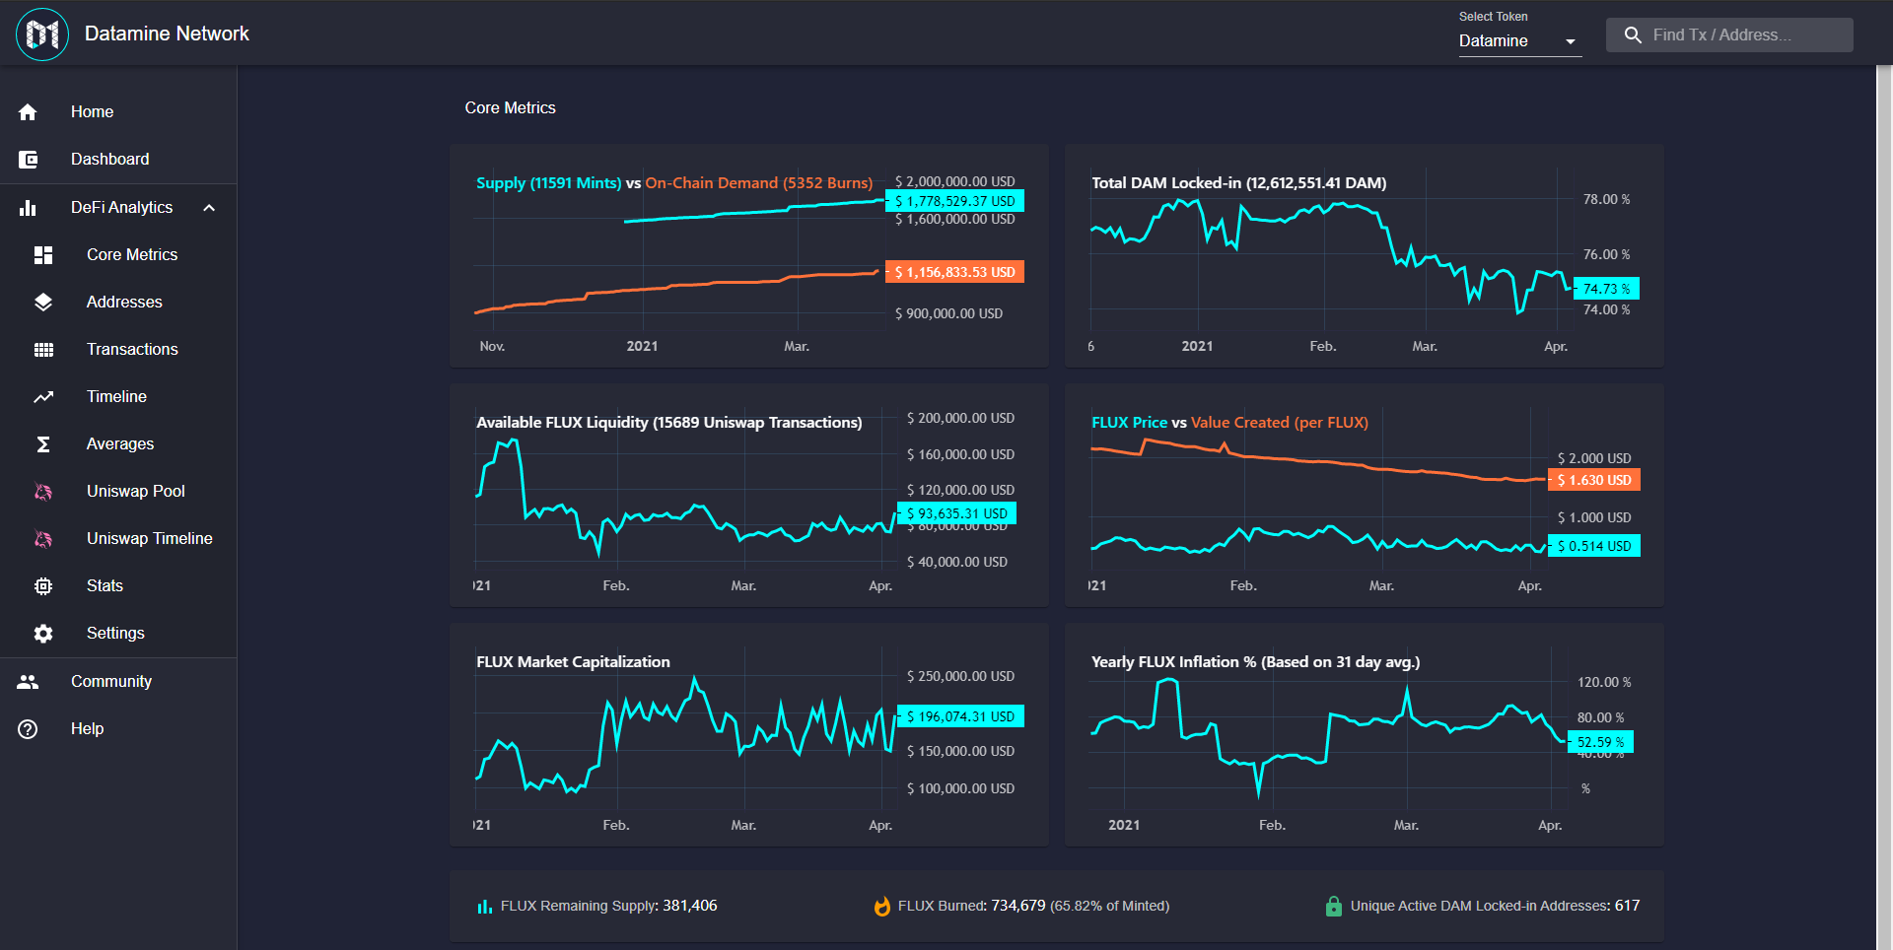Click the $ 0.514 USD FLUX price label
The image size is (1893, 950).
pyautogui.click(x=1594, y=546)
